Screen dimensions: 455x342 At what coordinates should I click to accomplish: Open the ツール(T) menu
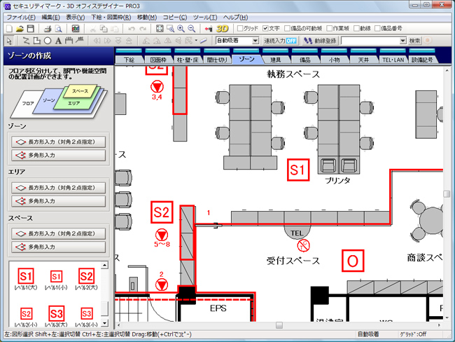point(205,18)
